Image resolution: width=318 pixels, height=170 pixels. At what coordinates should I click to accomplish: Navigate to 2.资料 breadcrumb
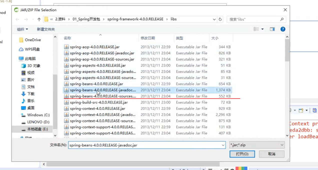(60, 19)
